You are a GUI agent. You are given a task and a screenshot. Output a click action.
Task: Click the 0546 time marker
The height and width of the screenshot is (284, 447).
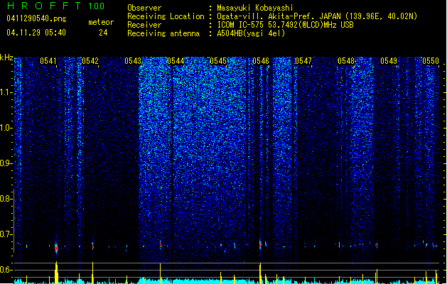point(261,61)
